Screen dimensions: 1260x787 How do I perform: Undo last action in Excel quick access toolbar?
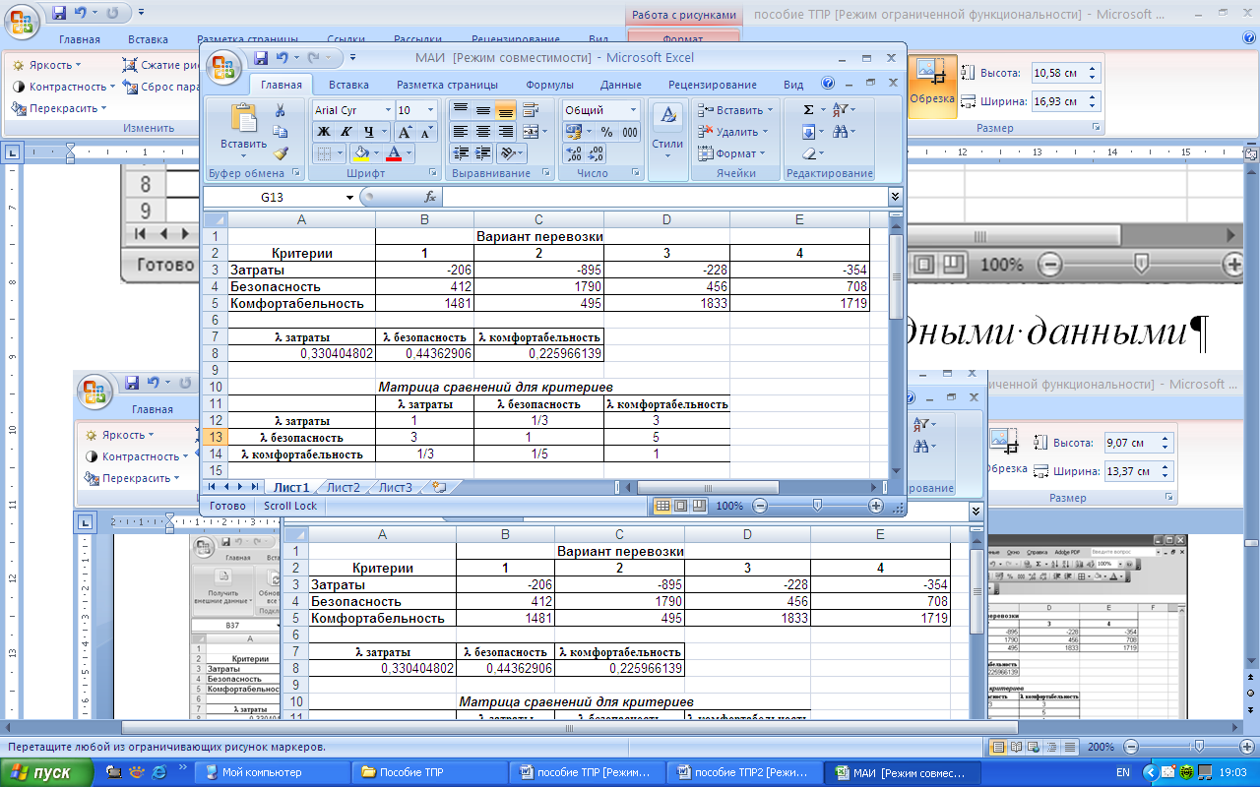pyautogui.click(x=283, y=58)
